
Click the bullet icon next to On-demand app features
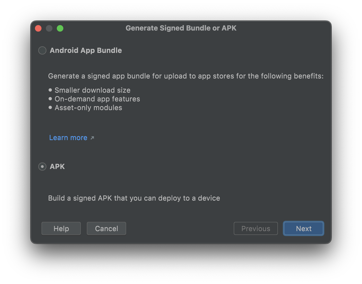point(50,99)
